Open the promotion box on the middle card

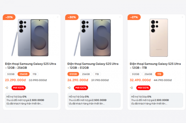click(94, 100)
